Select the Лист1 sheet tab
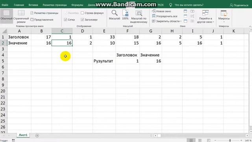252x142 pixels. tap(23, 135)
